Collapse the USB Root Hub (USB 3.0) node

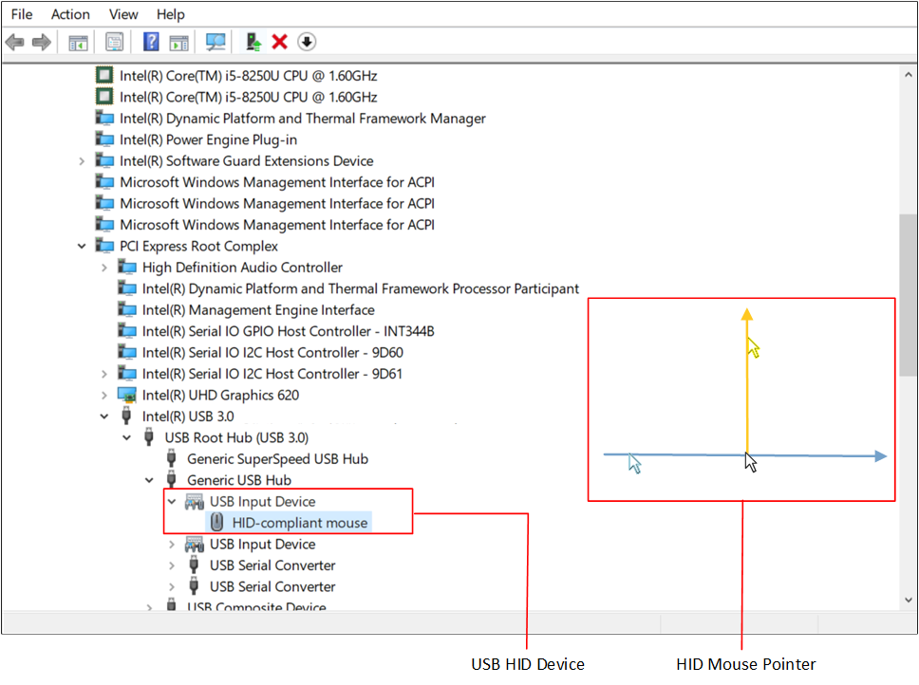click(x=126, y=438)
